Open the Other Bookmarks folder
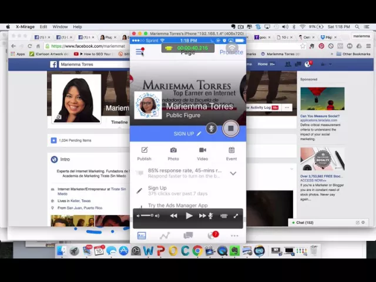This screenshot has height=282, width=376. pos(353,54)
